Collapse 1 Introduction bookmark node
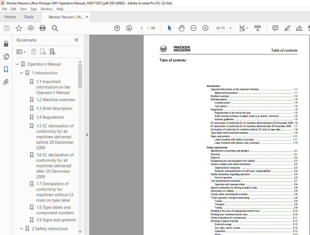Screen dimensions: 310x235 22,73
